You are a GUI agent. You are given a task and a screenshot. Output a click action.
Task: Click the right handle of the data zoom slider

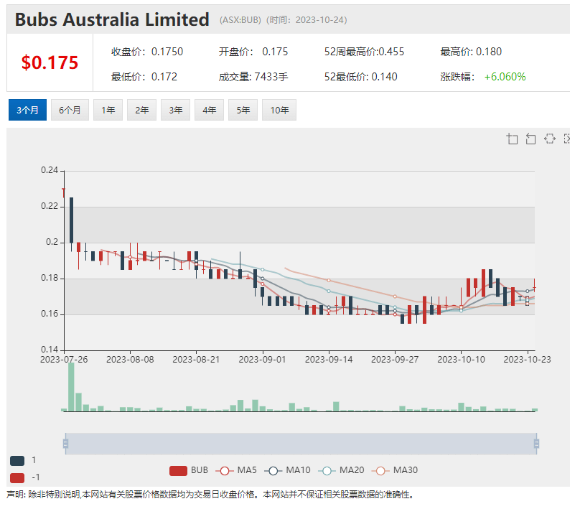pos(536,444)
